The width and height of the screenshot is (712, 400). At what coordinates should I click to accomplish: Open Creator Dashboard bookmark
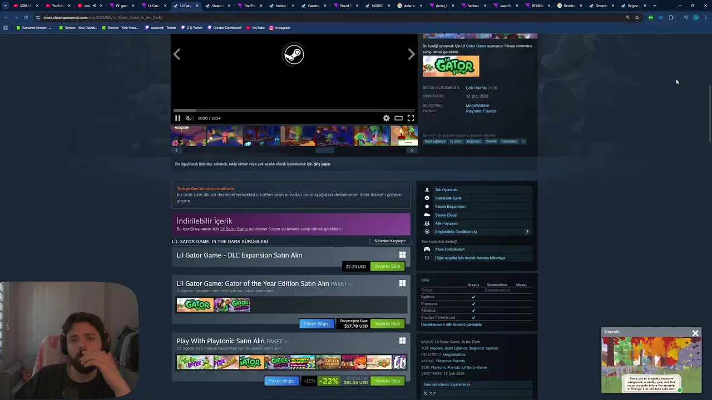[224, 27]
